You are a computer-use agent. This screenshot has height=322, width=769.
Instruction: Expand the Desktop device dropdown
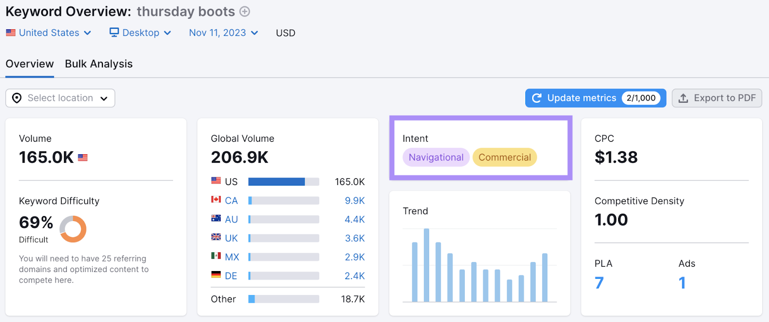(x=141, y=33)
